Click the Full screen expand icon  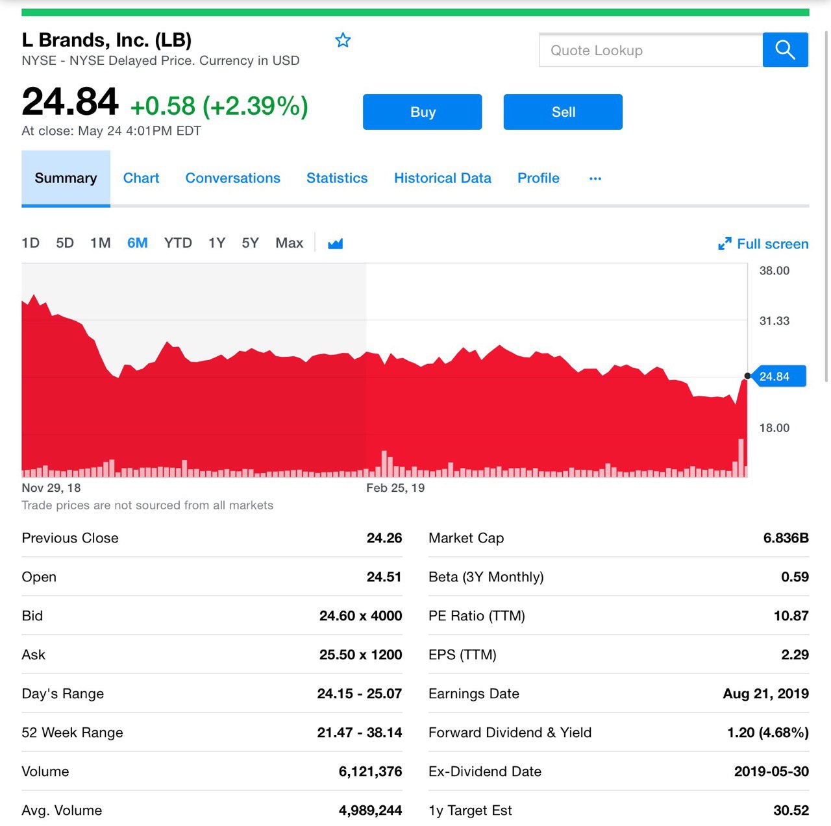coord(725,244)
